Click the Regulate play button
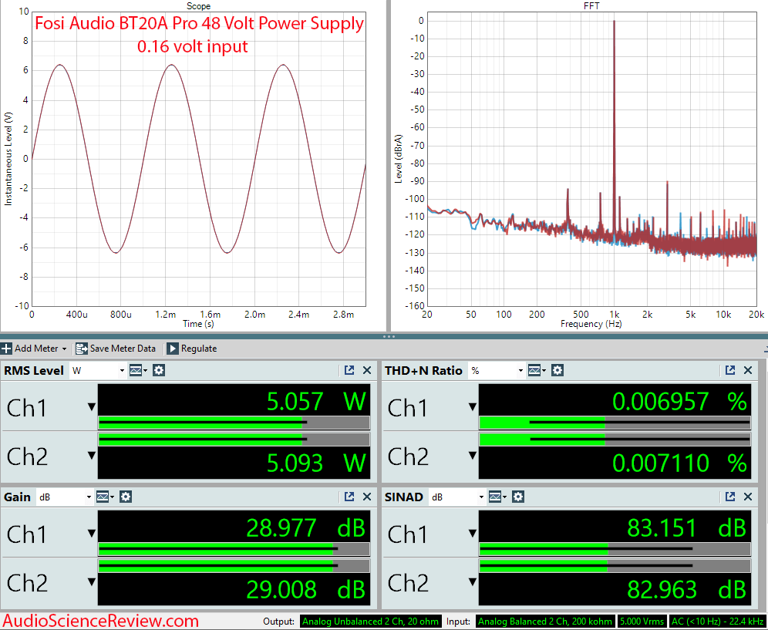Screen dimensions: 768x630 click(x=173, y=349)
